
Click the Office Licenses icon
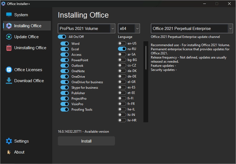coord(9,70)
